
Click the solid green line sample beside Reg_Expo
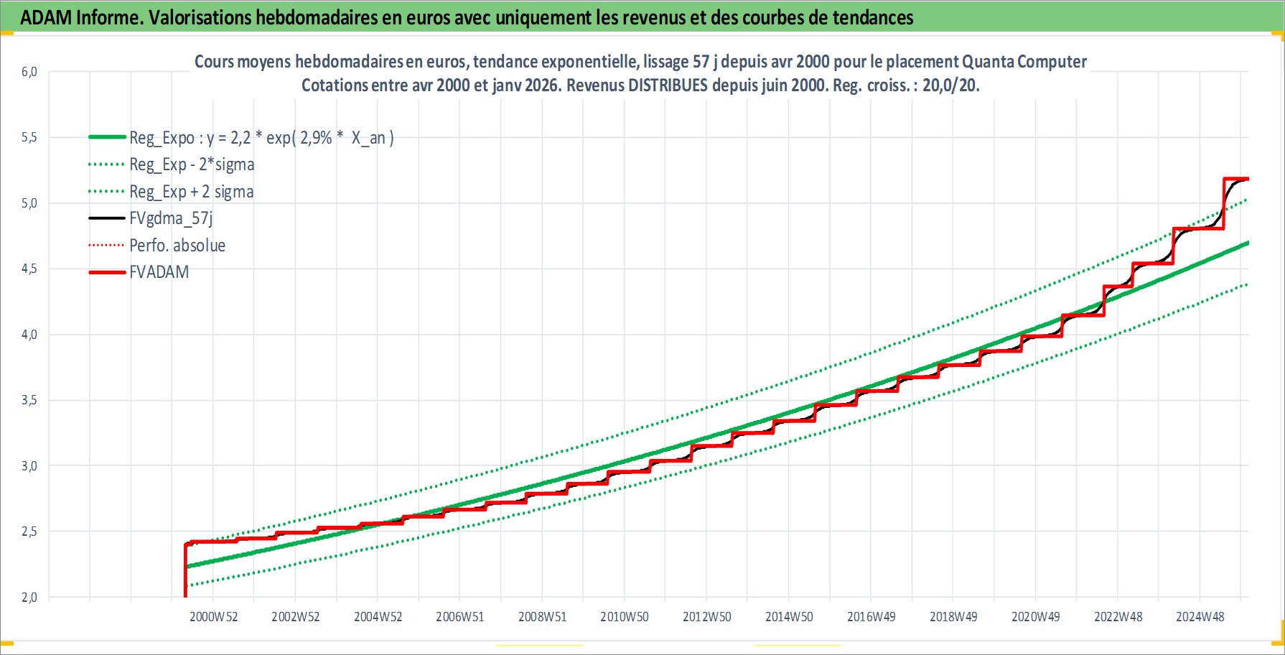107,137
